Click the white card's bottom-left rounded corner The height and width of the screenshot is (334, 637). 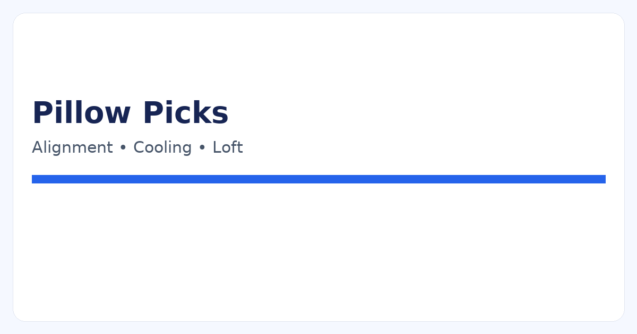18,316
